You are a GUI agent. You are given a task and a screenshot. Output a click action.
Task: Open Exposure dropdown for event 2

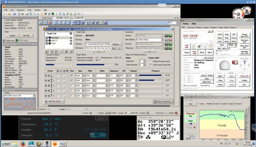(117, 80)
